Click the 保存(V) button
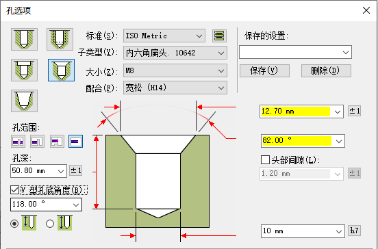The height and width of the screenshot is (249, 378). tap(264, 70)
